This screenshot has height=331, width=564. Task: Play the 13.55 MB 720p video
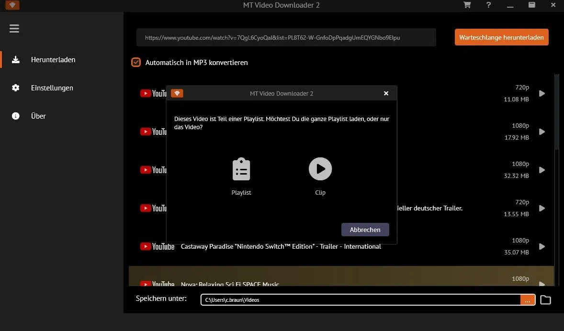coord(541,209)
